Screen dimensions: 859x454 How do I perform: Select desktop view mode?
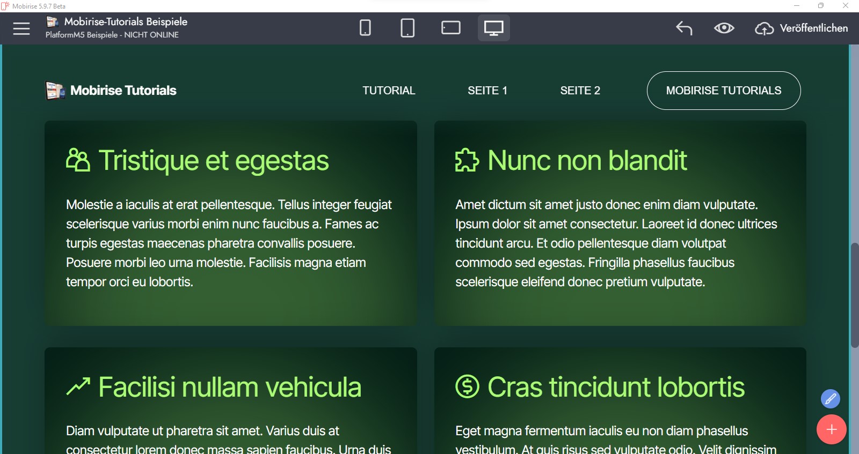494,28
